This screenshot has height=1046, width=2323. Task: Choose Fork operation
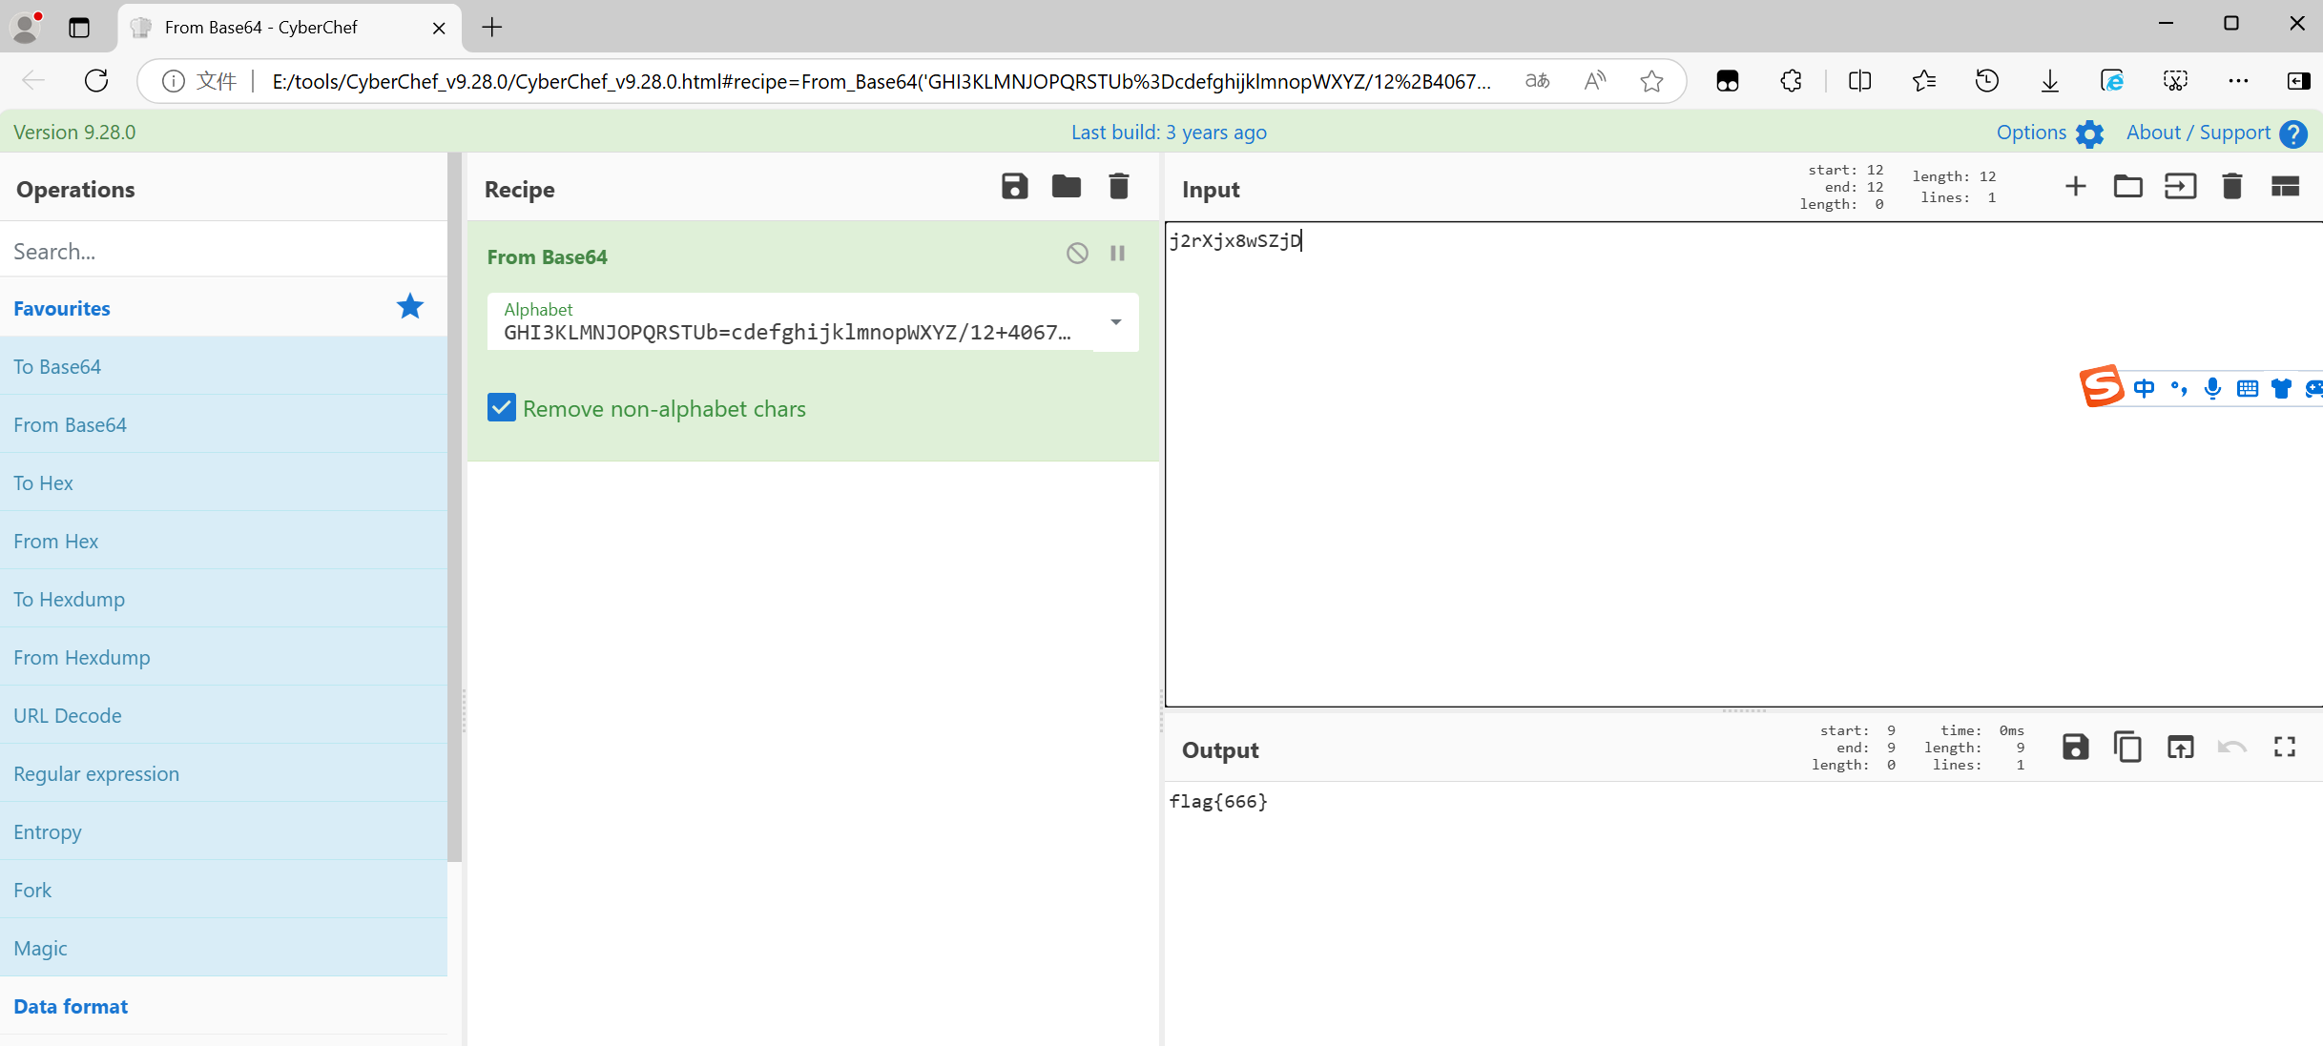[x=223, y=890]
